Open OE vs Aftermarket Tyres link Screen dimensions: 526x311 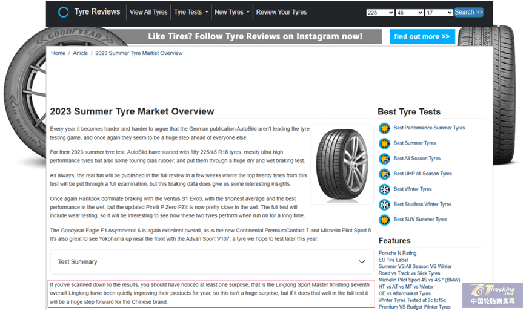[x=405, y=293]
